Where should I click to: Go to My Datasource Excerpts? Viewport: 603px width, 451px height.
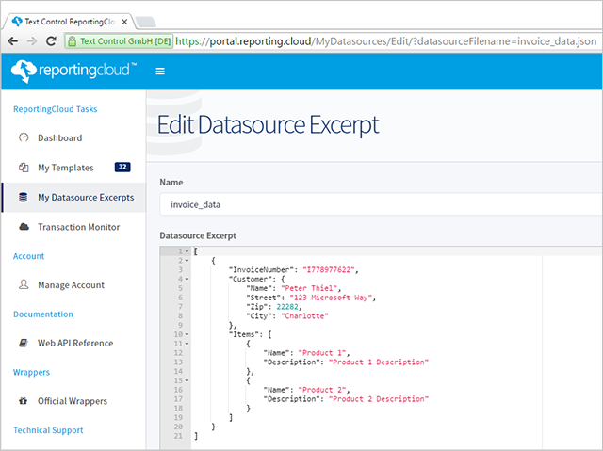point(86,198)
